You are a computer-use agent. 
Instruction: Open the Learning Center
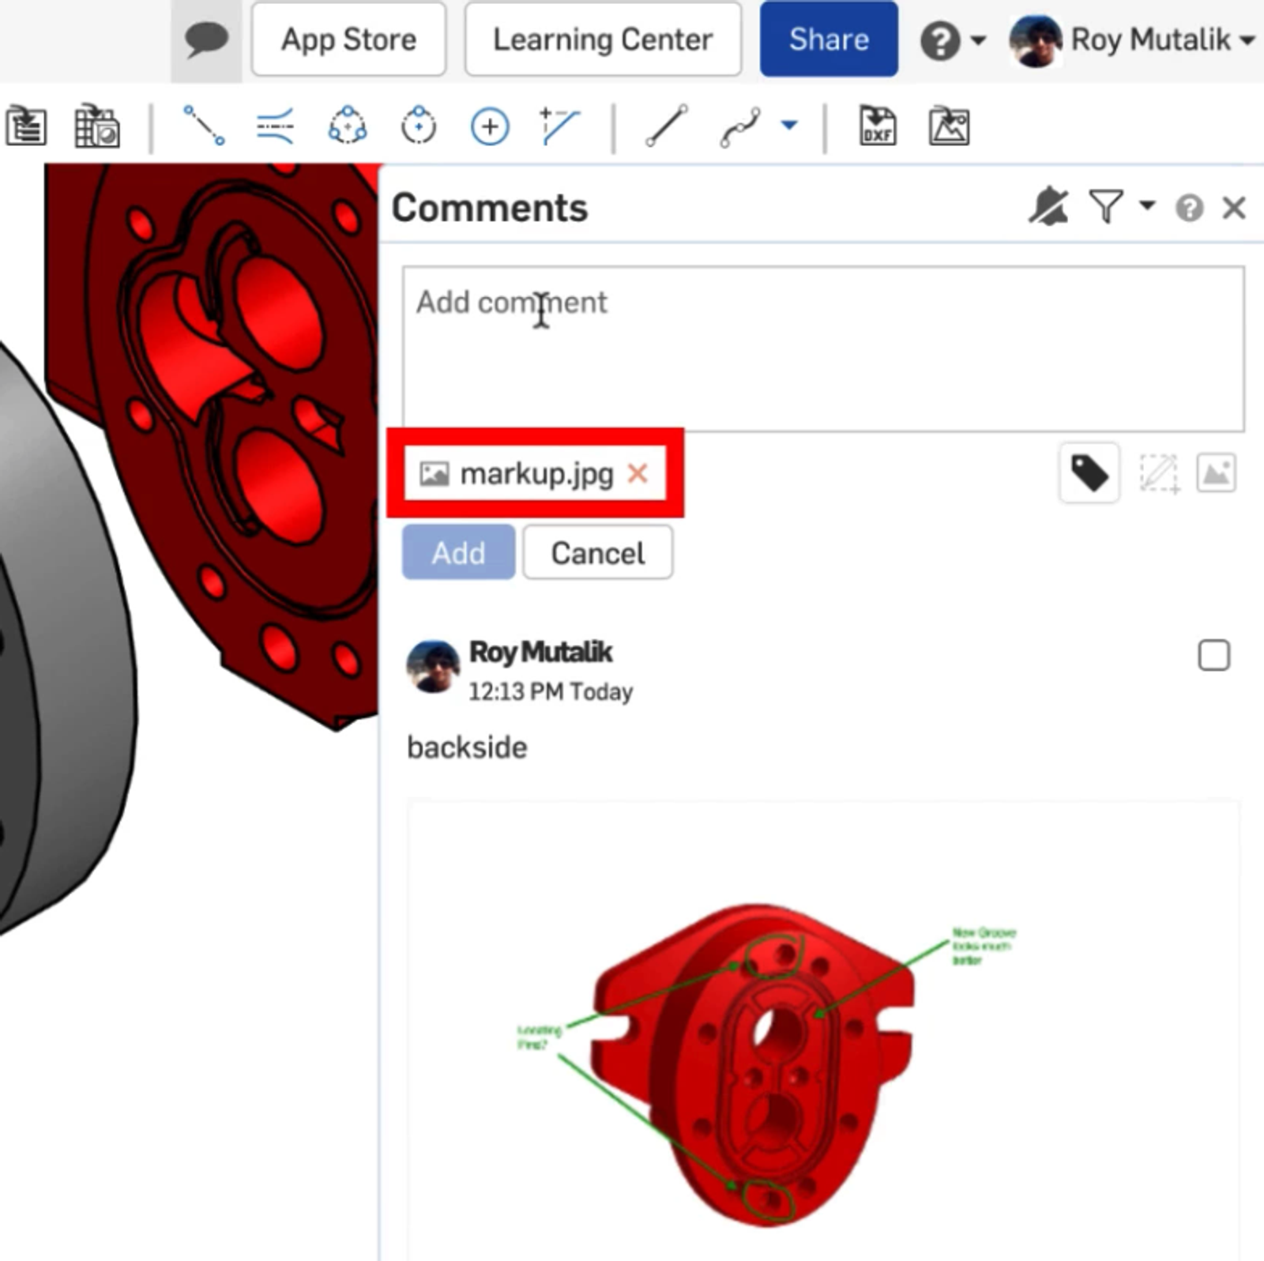(603, 40)
